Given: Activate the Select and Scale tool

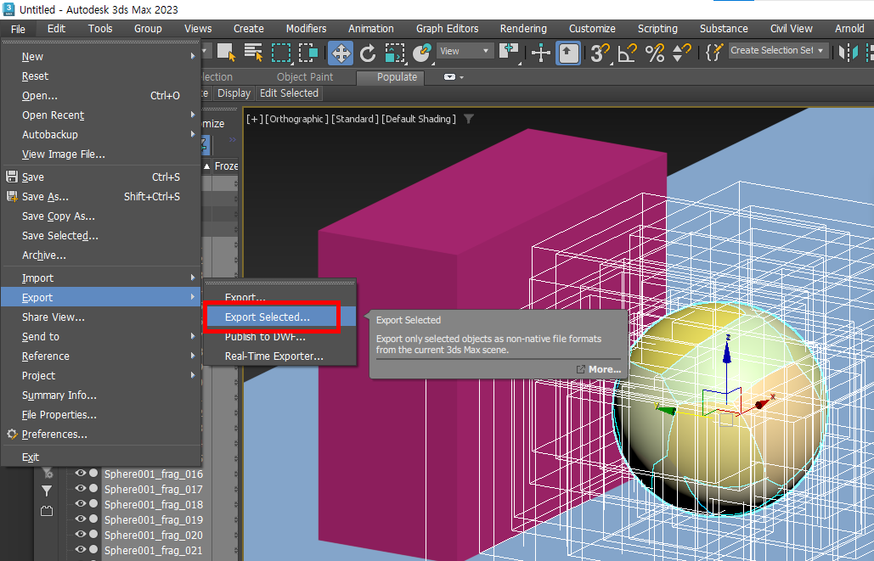Looking at the screenshot, I should pyautogui.click(x=395, y=53).
